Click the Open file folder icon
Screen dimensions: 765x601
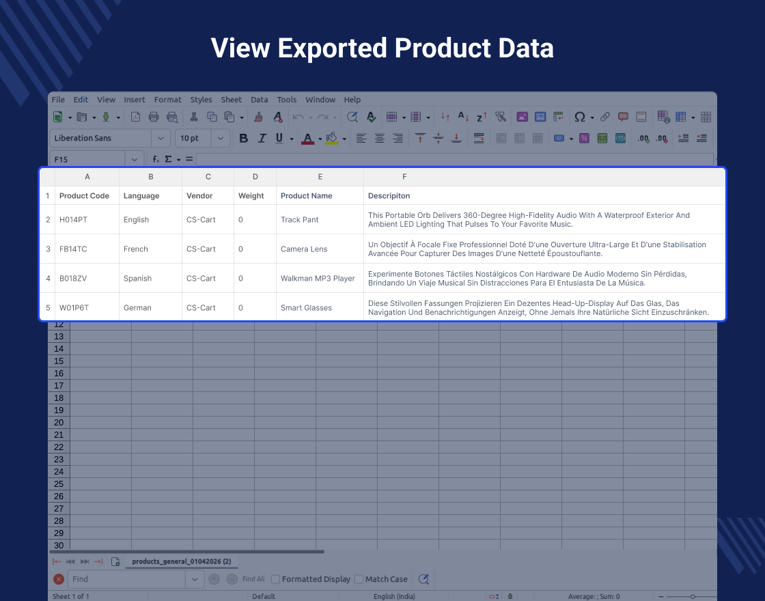click(x=82, y=117)
